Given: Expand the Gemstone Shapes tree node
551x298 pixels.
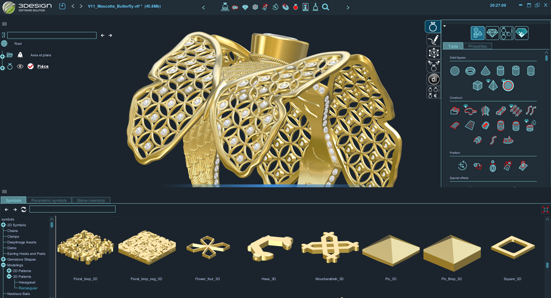Looking at the screenshot, I should 4,259.
